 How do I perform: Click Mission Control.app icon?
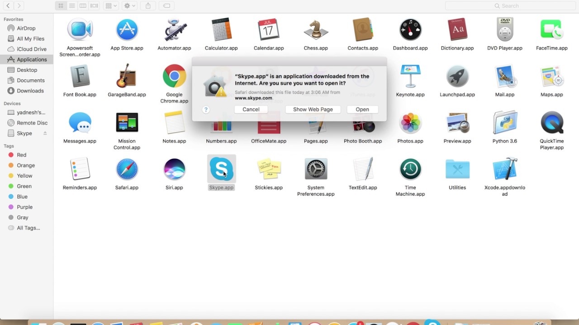point(127,123)
